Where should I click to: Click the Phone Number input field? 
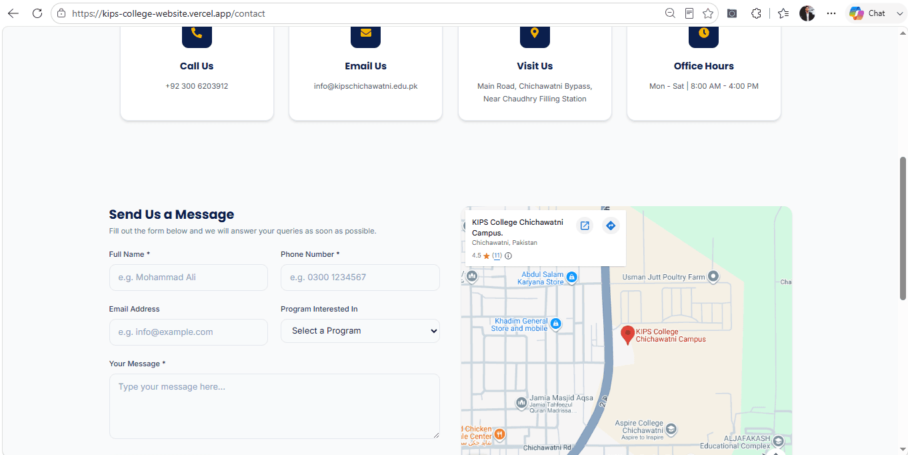click(x=360, y=278)
